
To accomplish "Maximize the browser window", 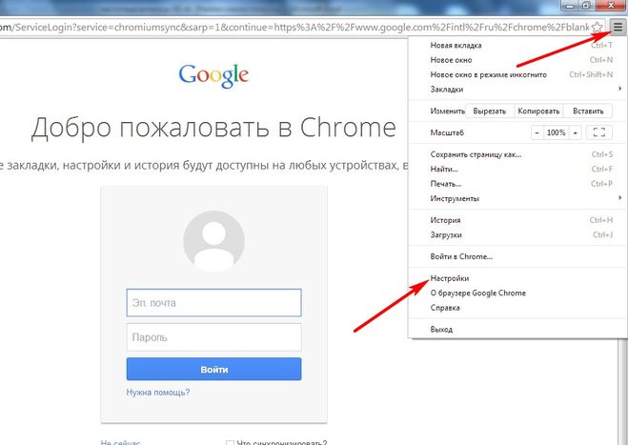I will (586, 5).
